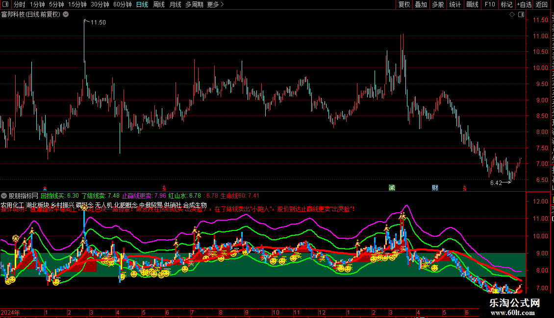Click the 止赢线更卖: 7.96 indicator value

pos(144,196)
